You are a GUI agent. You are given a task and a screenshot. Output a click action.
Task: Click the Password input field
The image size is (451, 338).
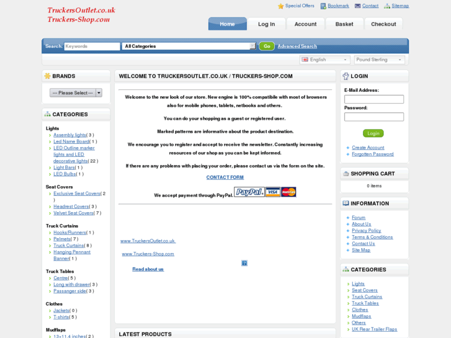(374, 117)
